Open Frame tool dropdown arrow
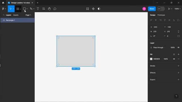182x102 pixels. (20, 9)
